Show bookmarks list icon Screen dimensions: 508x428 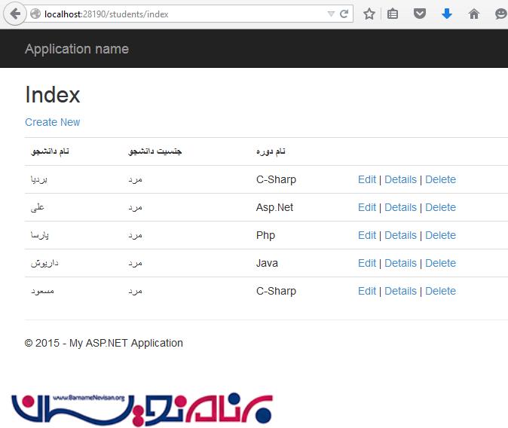tap(393, 14)
